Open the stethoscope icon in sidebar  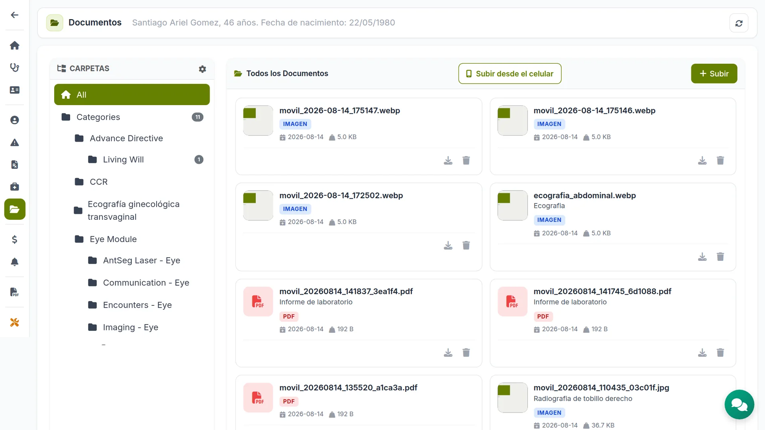coord(15,68)
